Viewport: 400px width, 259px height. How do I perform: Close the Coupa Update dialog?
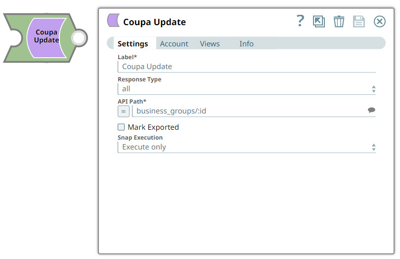380,21
